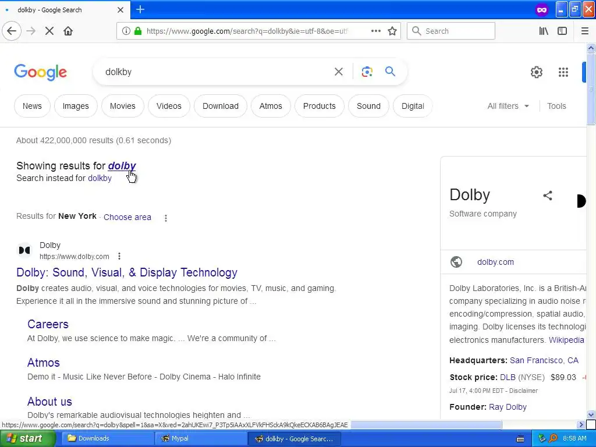Open a new tab with plus button
596x447 pixels.
click(x=140, y=9)
